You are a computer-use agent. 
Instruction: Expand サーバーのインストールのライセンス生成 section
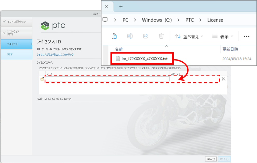(x=39, y=49)
